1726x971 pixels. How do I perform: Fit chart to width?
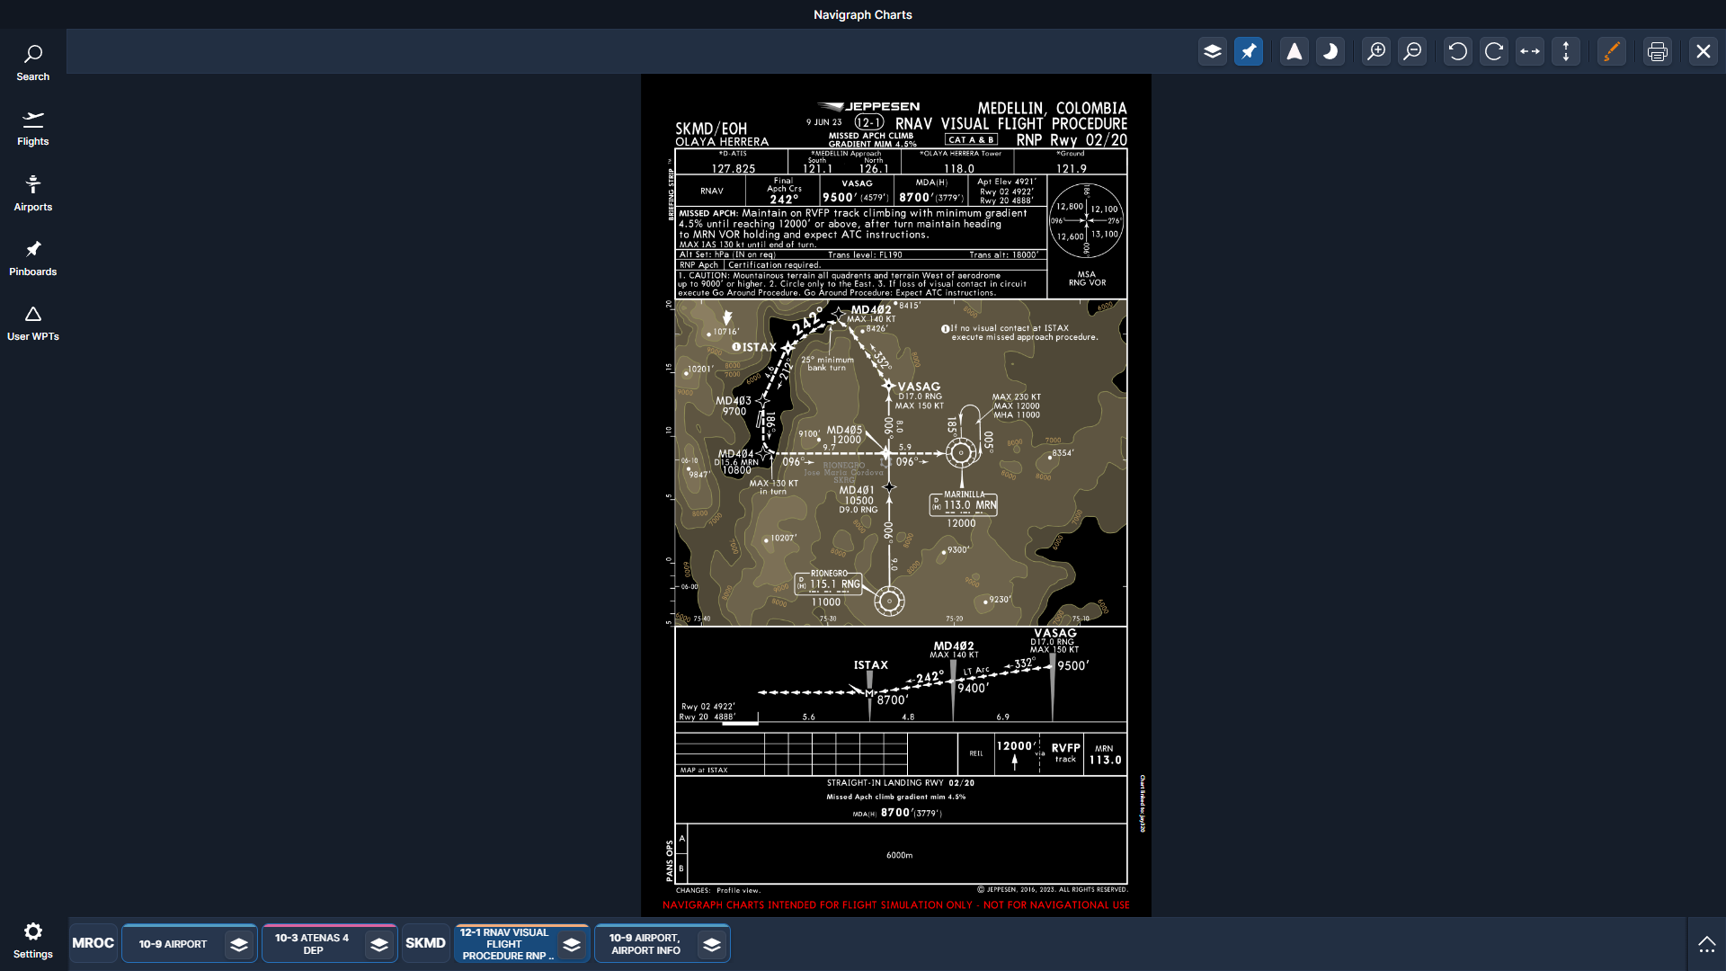(x=1530, y=51)
